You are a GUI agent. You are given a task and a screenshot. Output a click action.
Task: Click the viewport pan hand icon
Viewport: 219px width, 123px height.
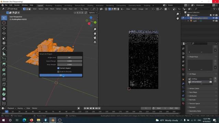tap(95, 33)
